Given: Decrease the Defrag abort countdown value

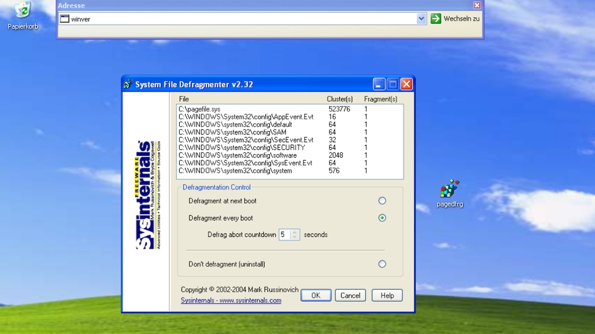Looking at the screenshot, I should point(295,237).
